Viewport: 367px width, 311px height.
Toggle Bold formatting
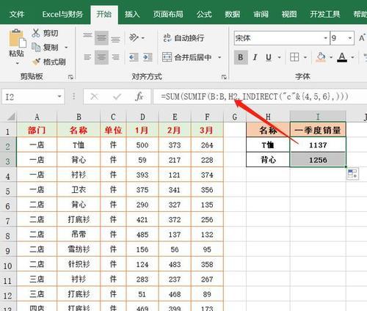coord(241,57)
